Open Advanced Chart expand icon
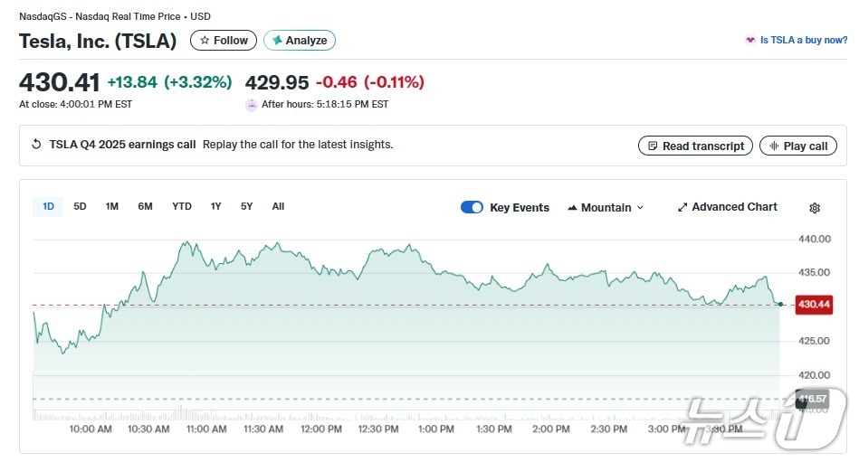The image size is (859, 462). coord(682,207)
